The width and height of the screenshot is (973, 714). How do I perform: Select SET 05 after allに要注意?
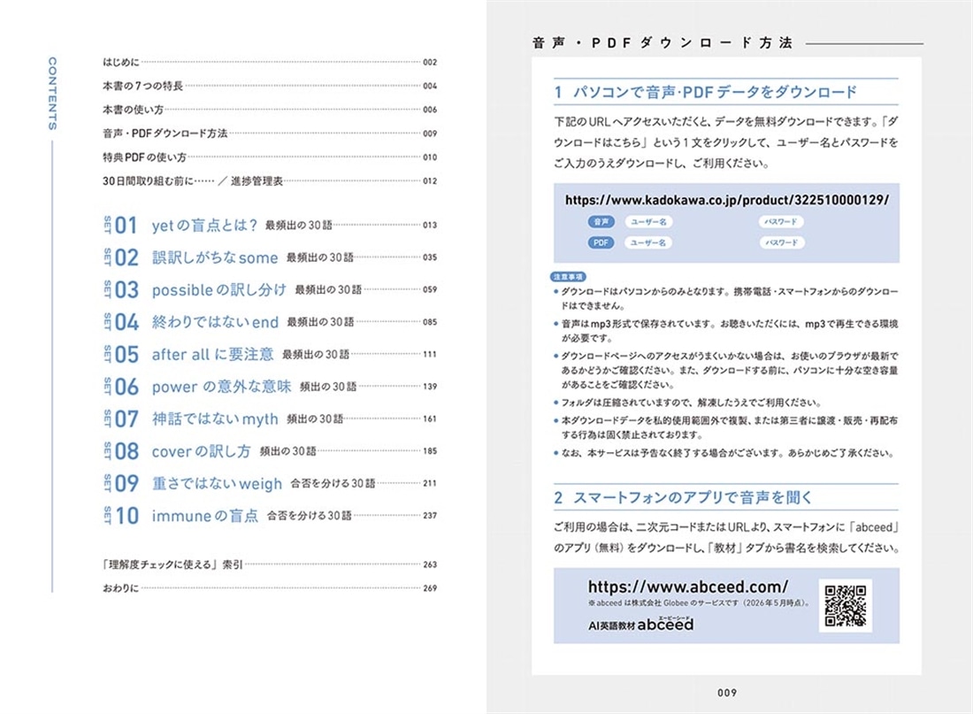[x=269, y=354]
